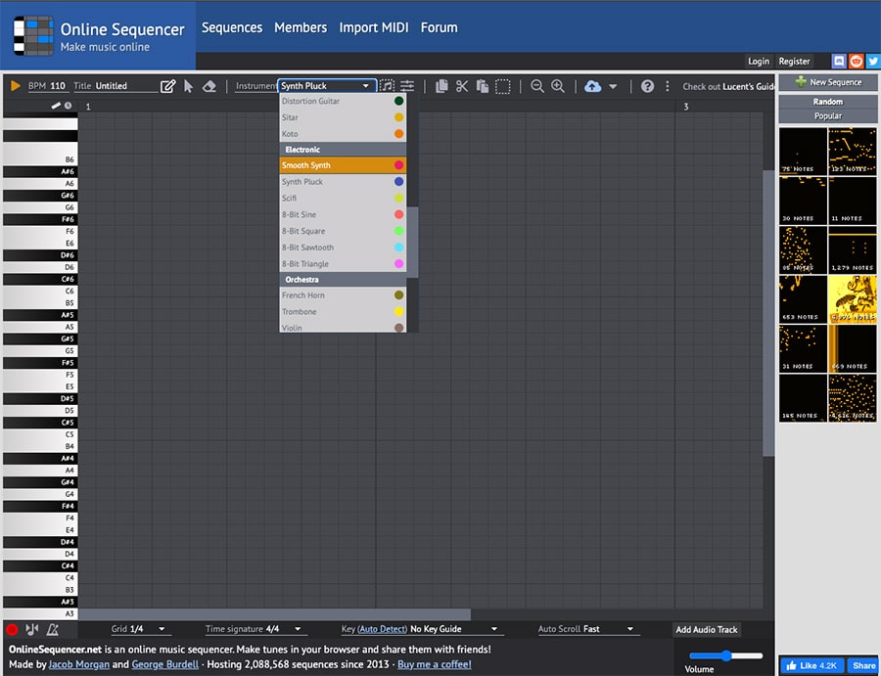Open the Buy me a coffee link

(x=434, y=664)
